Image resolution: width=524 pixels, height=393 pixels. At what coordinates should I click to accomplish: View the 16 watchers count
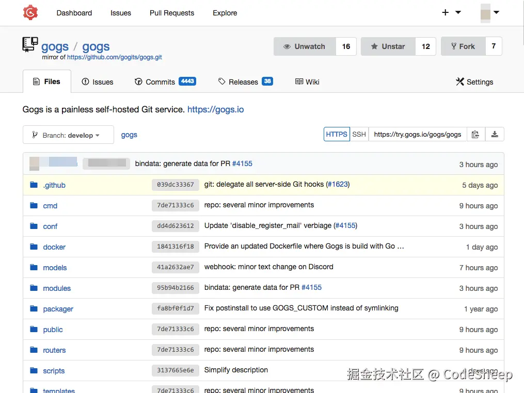346,46
